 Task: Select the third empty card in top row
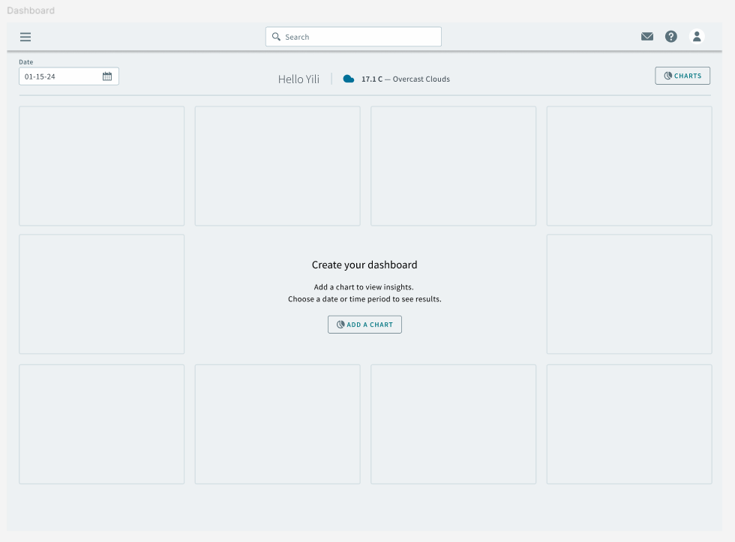(x=453, y=166)
